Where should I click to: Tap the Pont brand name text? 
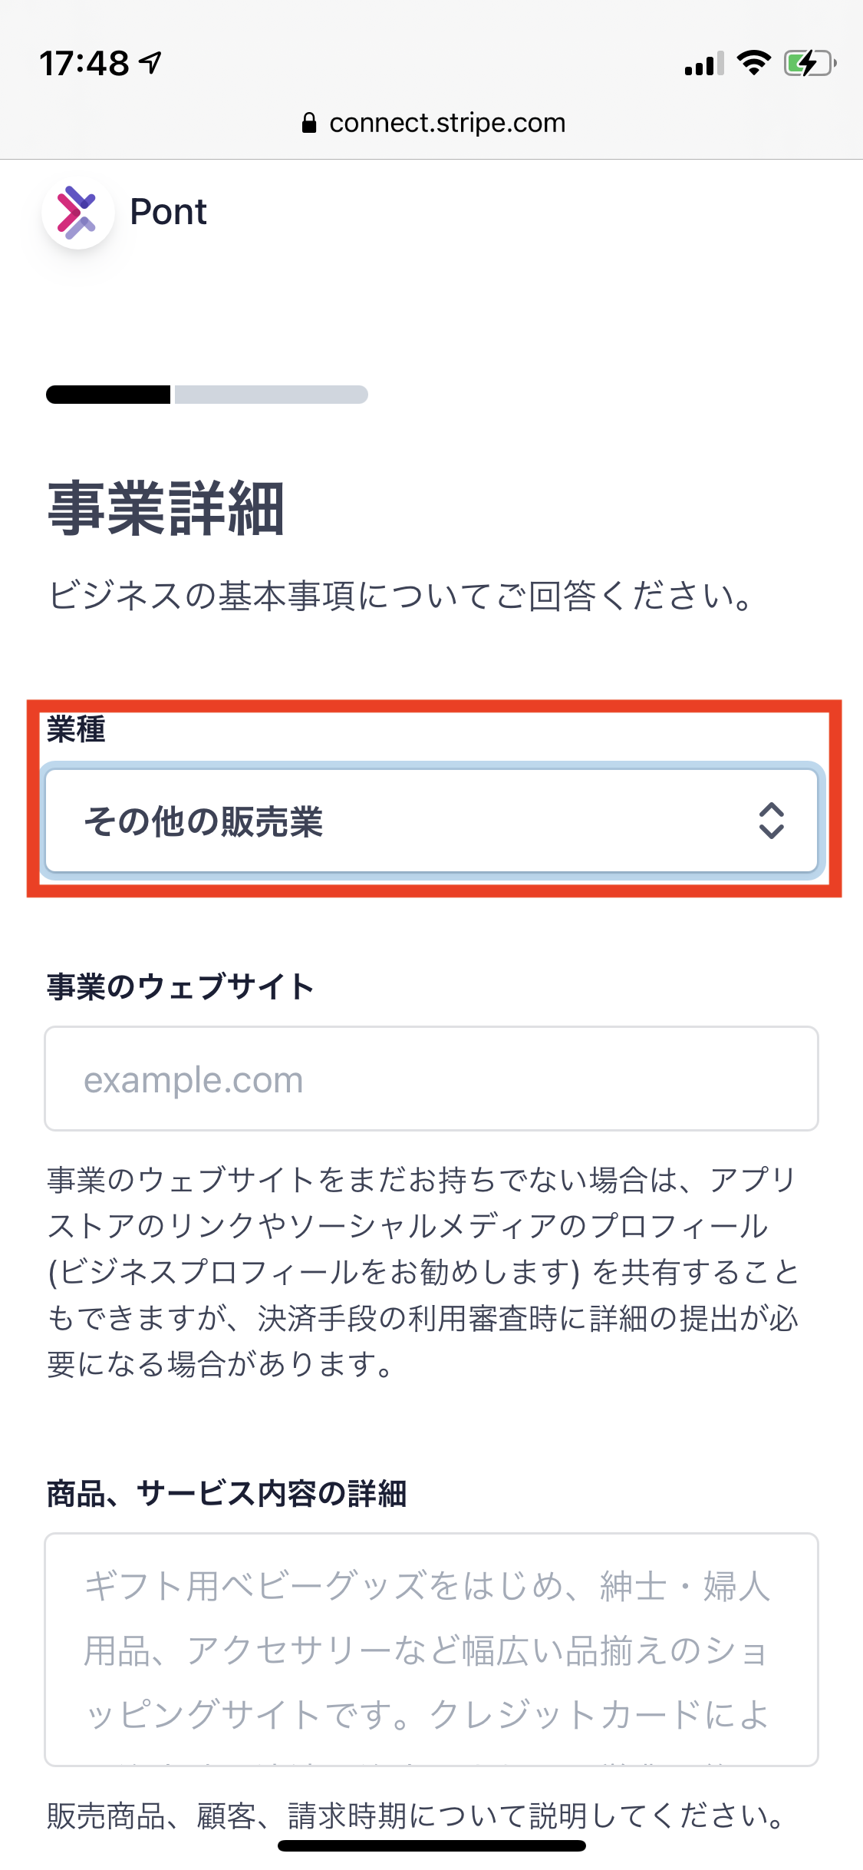click(168, 212)
